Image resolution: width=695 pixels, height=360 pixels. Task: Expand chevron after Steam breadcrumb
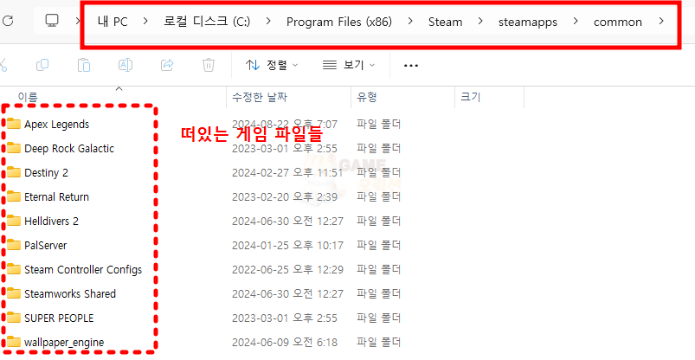point(480,22)
